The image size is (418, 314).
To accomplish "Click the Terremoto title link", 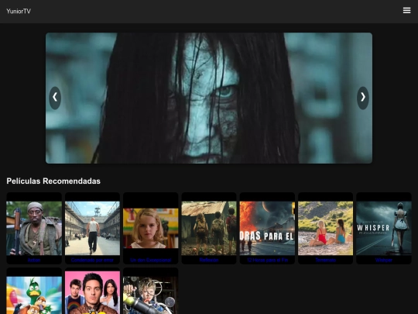I will click(325, 260).
